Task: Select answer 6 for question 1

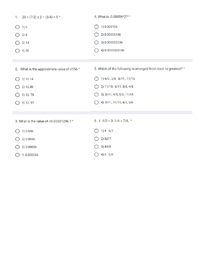Action: [x=18, y=27]
